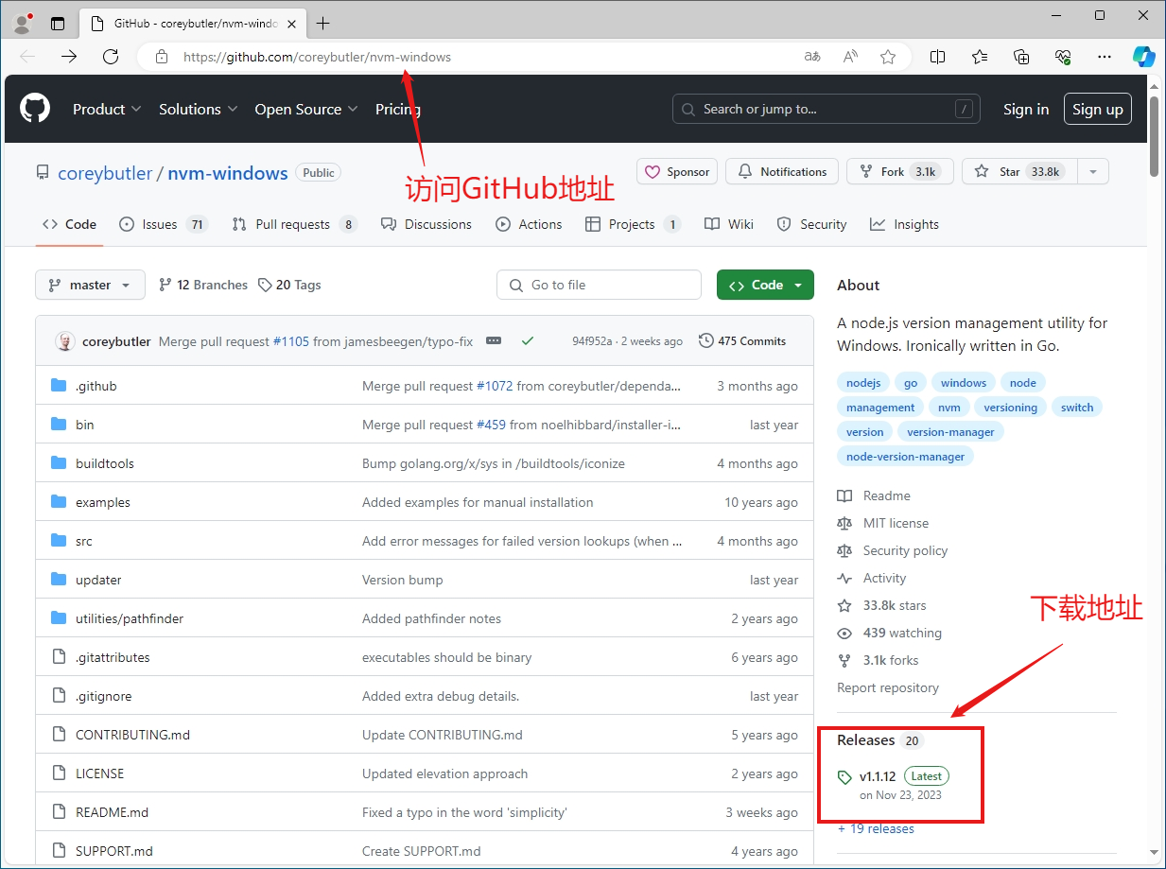Click the Notifications button

click(782, 171)
